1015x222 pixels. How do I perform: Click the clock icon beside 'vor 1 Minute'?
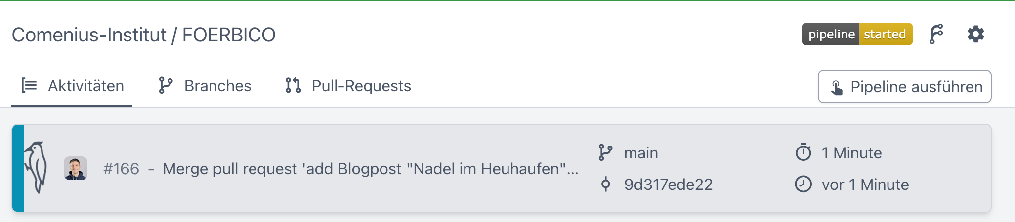(x=804, y=185)
